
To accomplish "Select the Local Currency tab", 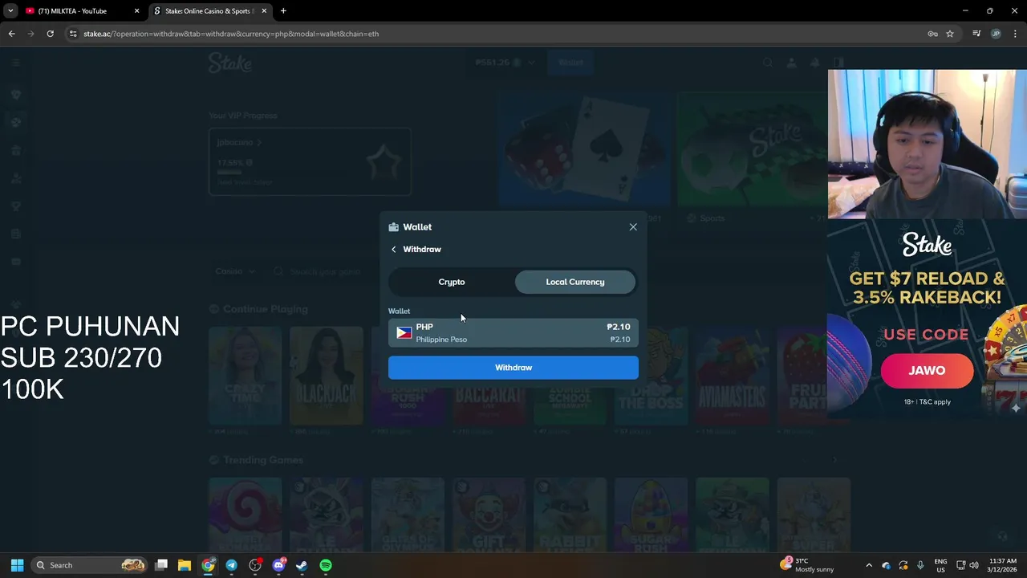I will (x=575, y=282).
